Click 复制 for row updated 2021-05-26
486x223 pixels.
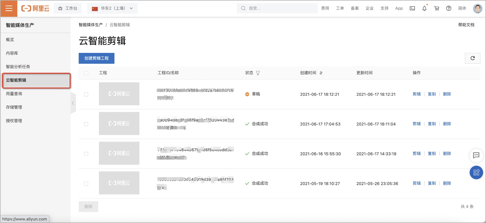(x=432, y=183)
